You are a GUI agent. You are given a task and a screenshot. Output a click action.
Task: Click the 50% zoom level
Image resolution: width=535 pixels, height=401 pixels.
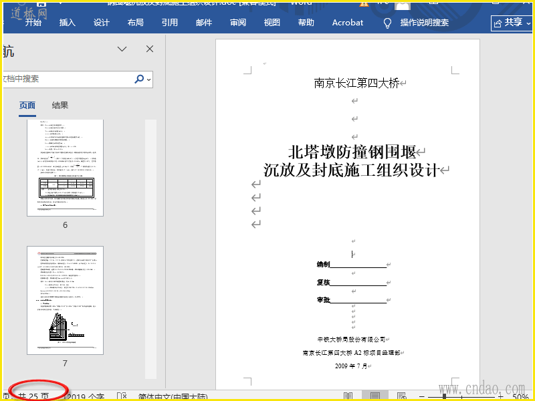click(x=521, y=396)
